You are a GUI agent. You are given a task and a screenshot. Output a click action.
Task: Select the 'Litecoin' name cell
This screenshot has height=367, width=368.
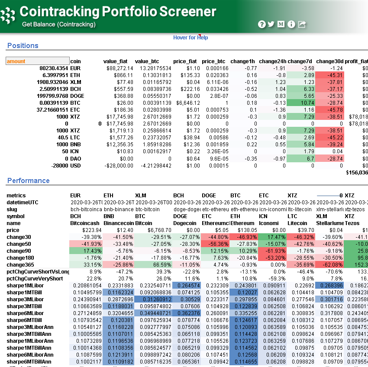coord(297,223)
